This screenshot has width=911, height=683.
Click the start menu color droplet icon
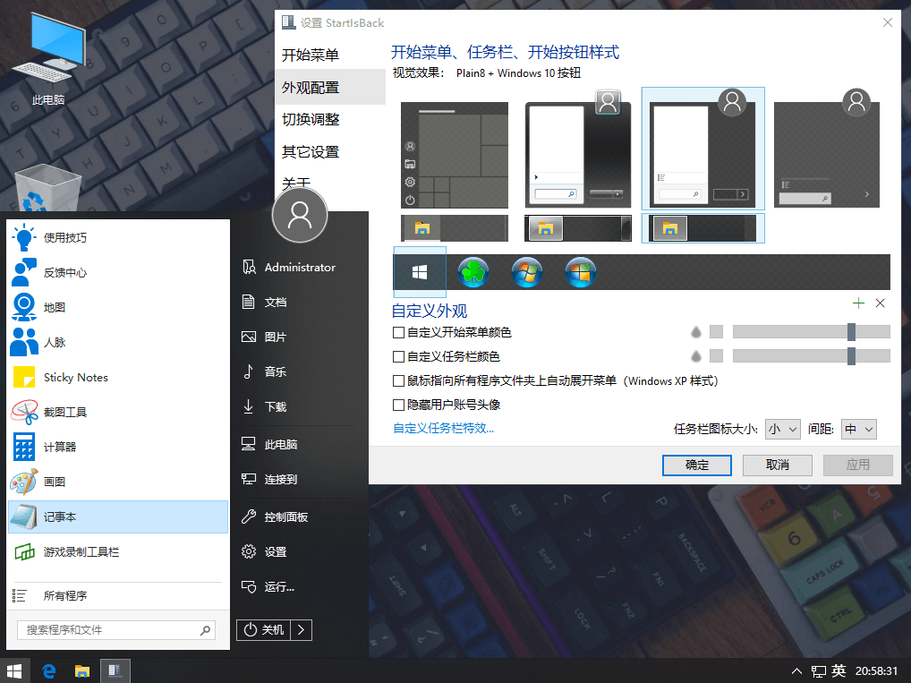point(696,332)
